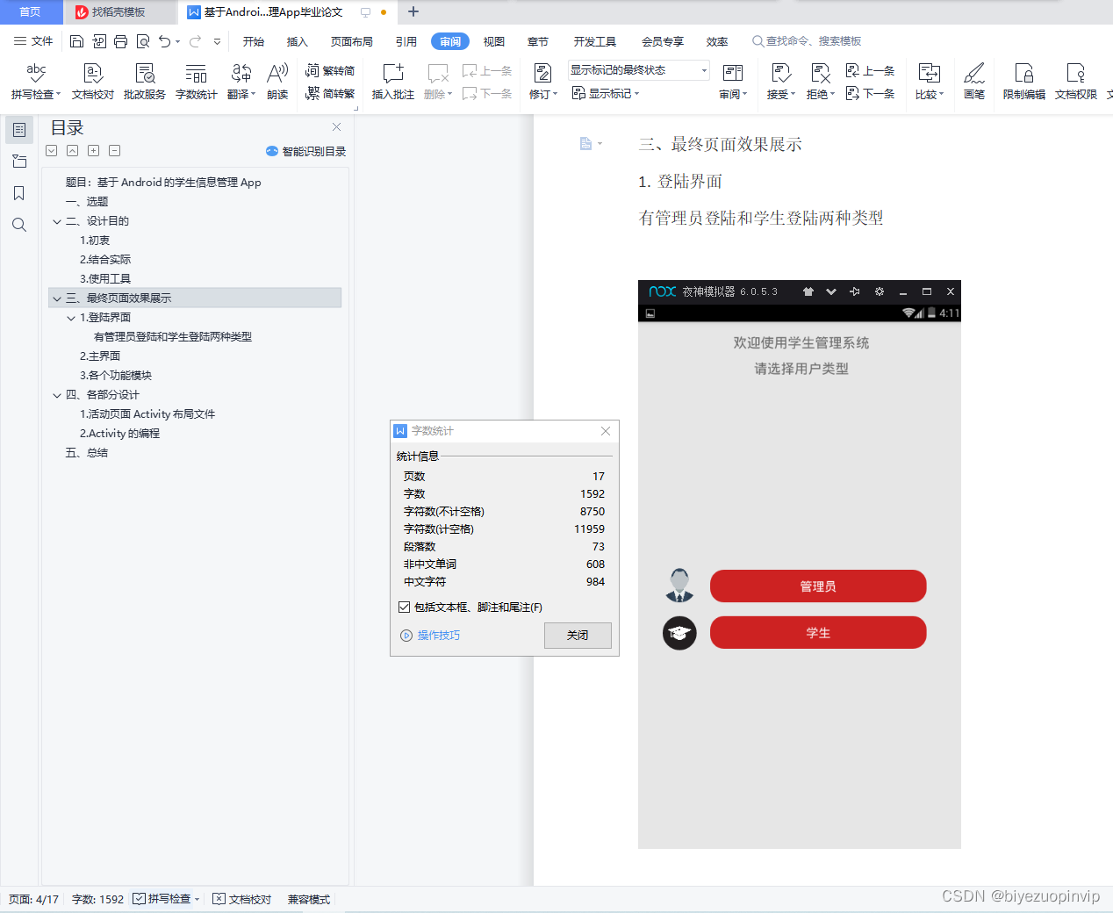Click 页面: 4/17 in status bar
The image size is (1113, 913).
[x=34, y=899]
